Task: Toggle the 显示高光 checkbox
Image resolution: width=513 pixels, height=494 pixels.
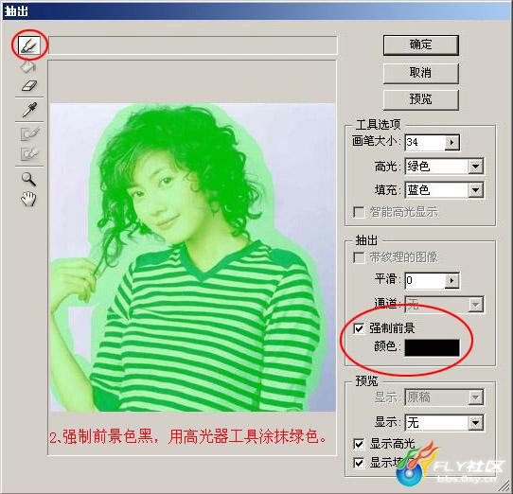Action: click(360, 444)
